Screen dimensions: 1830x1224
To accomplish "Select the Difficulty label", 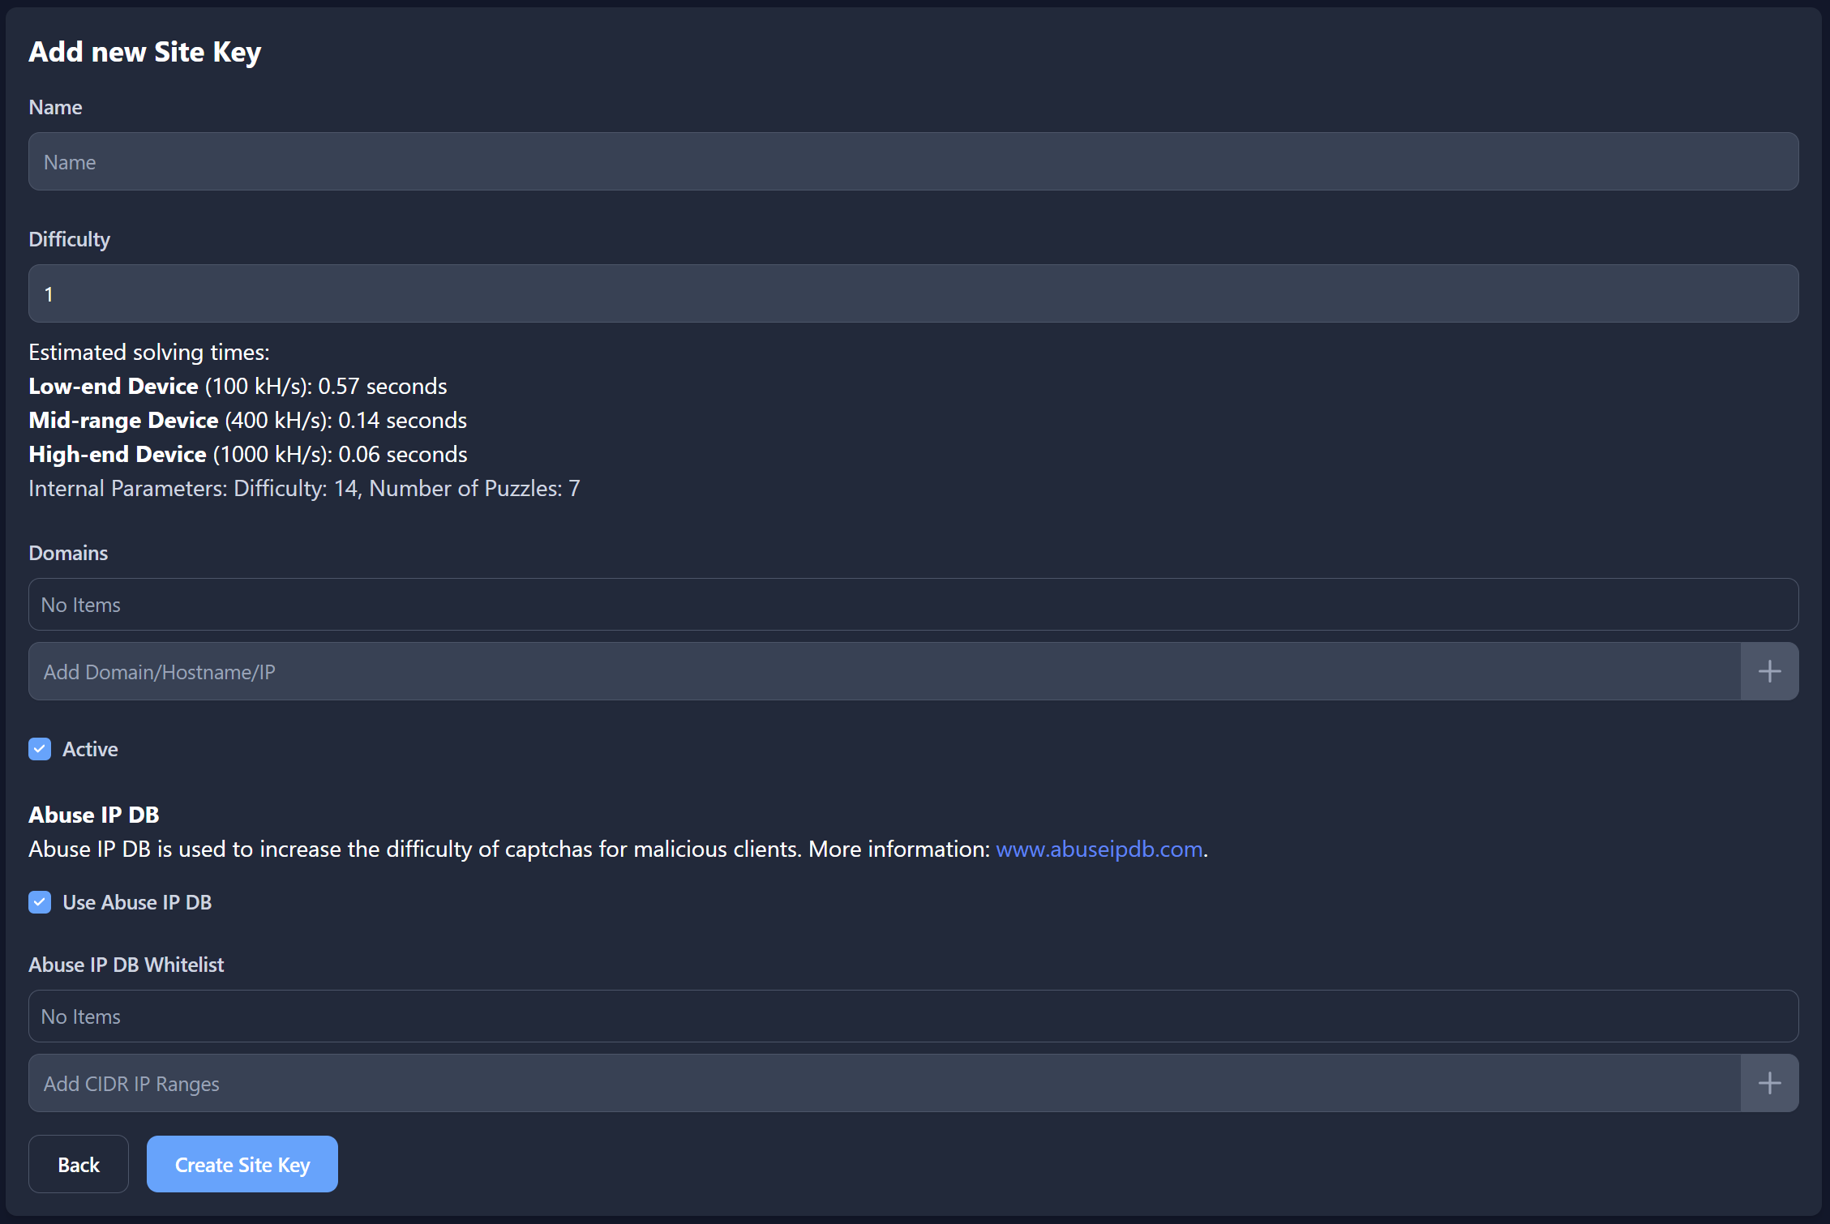I will [69, 238].
